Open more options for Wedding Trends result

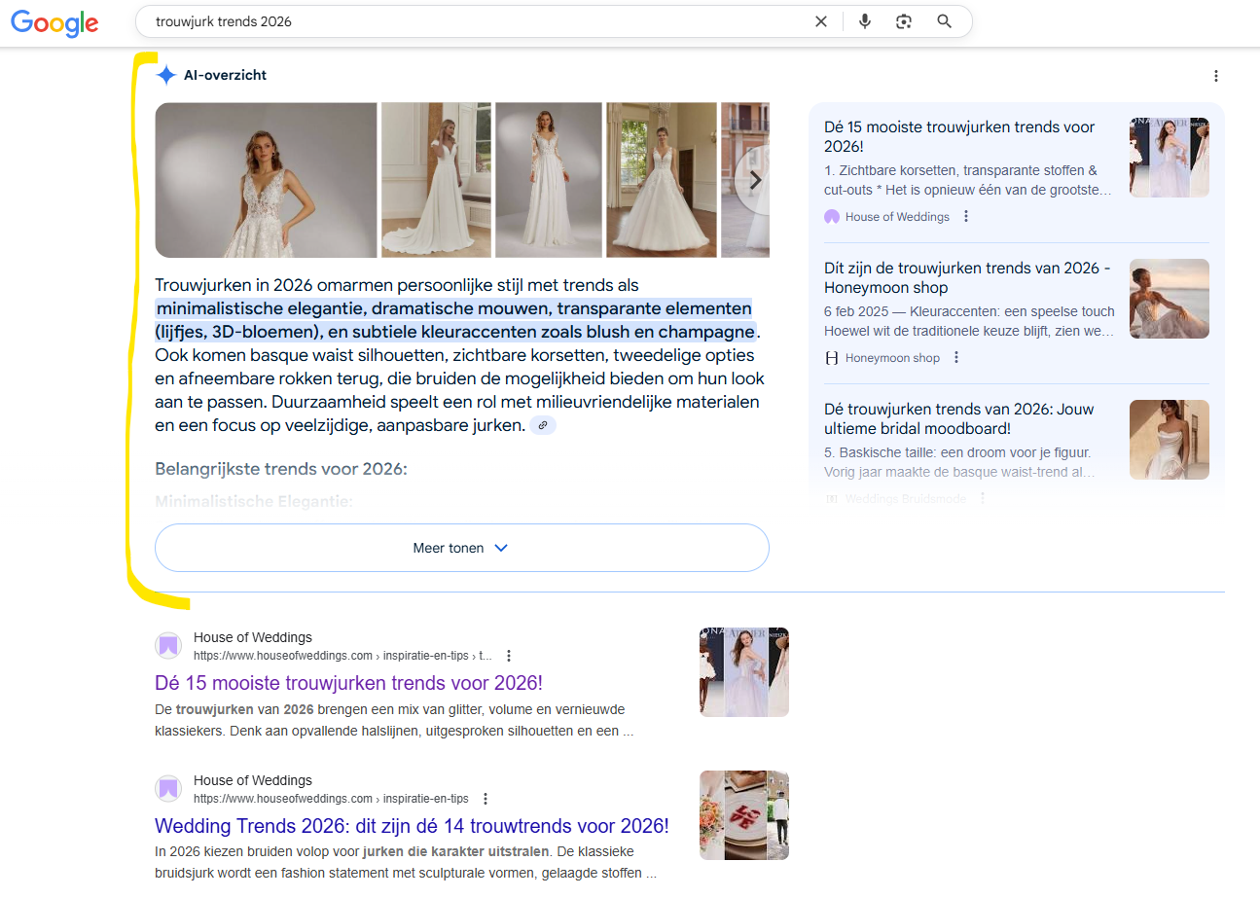(486, 799)
